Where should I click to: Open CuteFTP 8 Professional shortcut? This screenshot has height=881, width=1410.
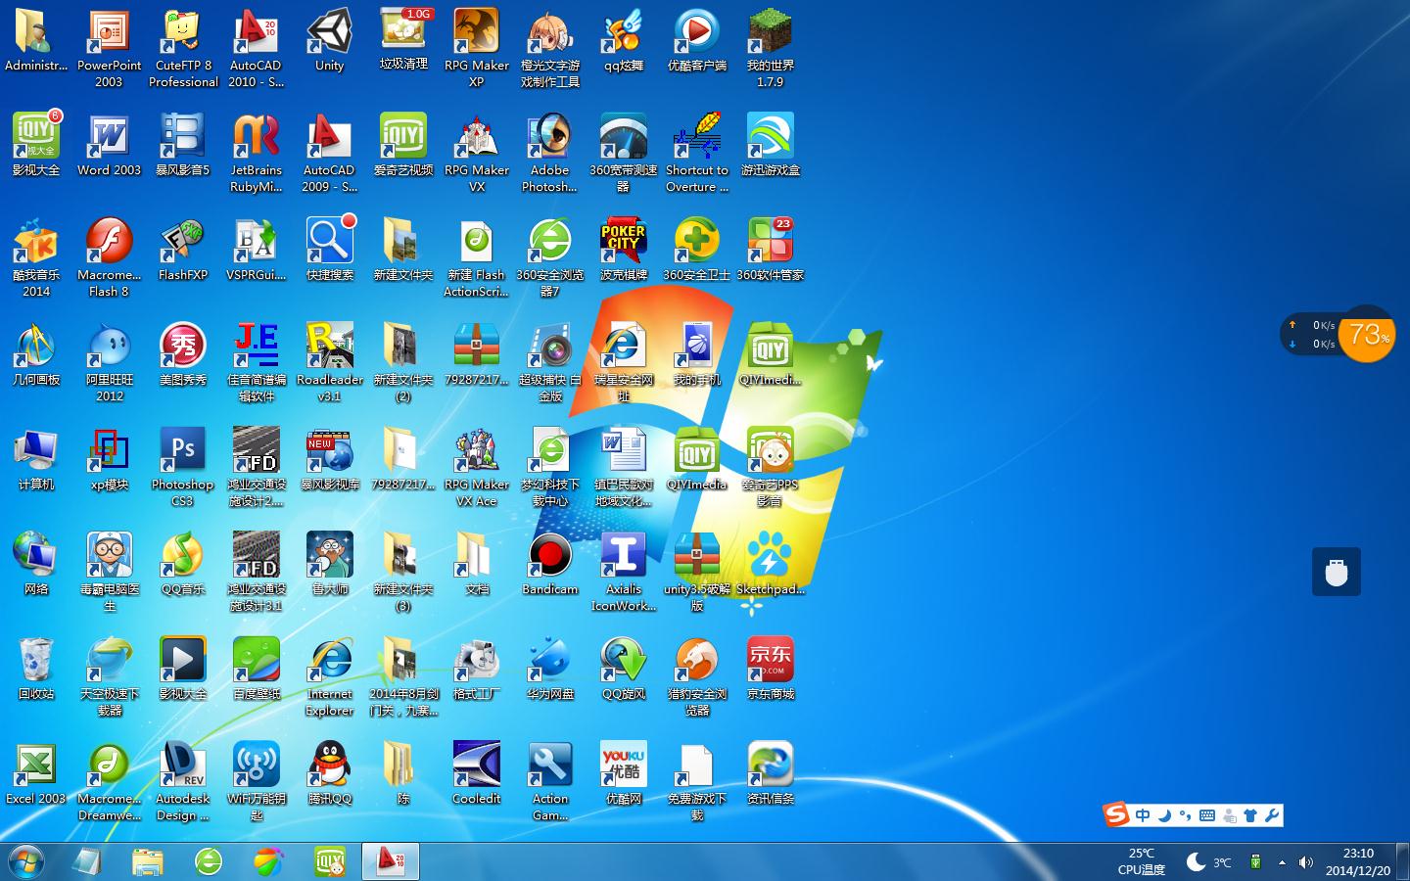(x=183, y=49)
